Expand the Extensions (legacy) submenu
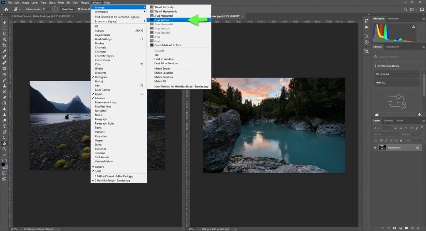This screenshot has height=231, width=426. click(x=119, y=21)
